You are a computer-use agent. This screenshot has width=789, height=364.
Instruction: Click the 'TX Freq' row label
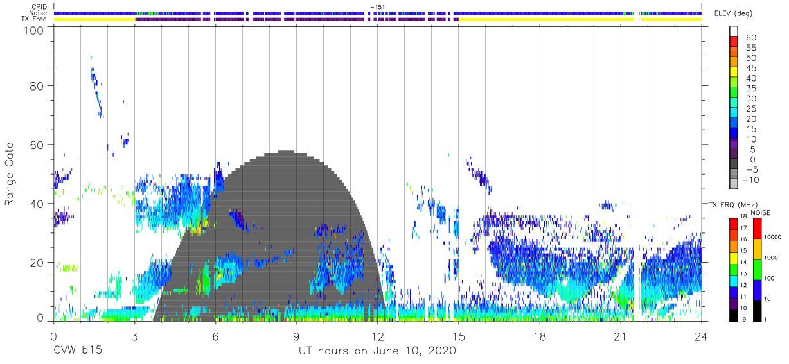point(35,19)
